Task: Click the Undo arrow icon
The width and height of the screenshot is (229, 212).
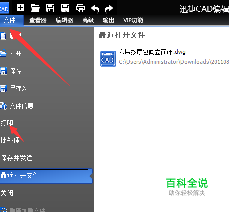Action: tap(95, 9)
